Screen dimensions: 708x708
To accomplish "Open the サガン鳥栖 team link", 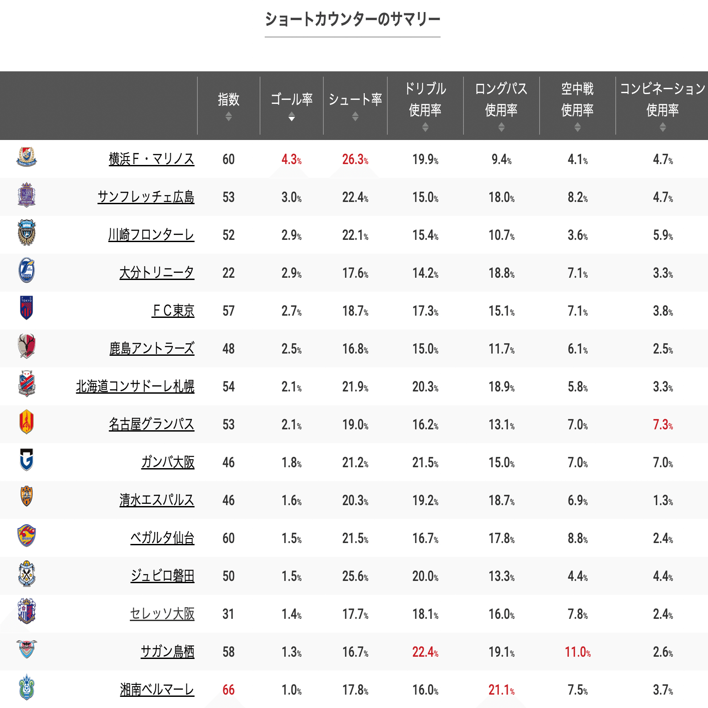I will 167,651.
